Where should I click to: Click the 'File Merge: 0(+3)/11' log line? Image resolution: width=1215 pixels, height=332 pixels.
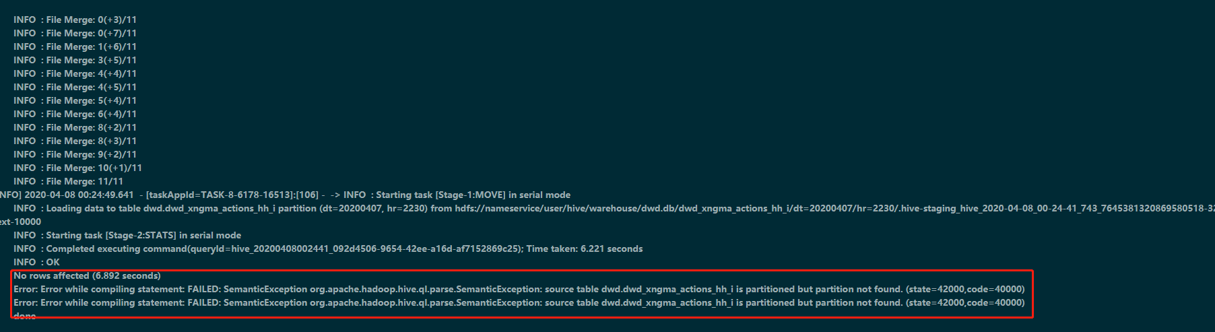(75, 20)
